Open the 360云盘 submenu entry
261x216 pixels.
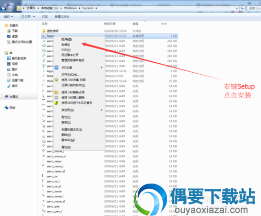[x=79, y=67]
